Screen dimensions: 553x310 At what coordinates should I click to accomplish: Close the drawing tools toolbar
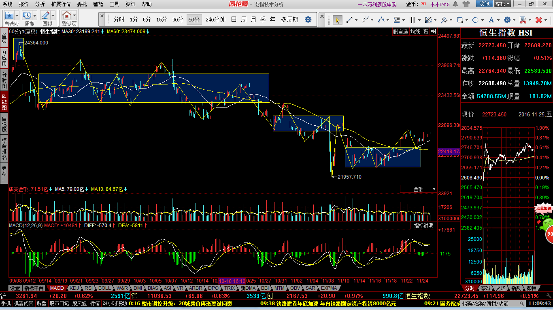tap(322, 16)
